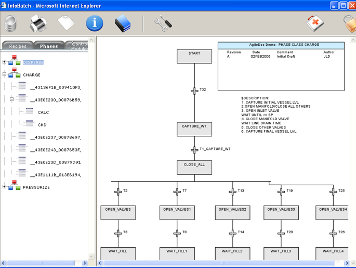Select __43136F1B_009410F3 in tree
356x268 pixels.
click(56, 87)
